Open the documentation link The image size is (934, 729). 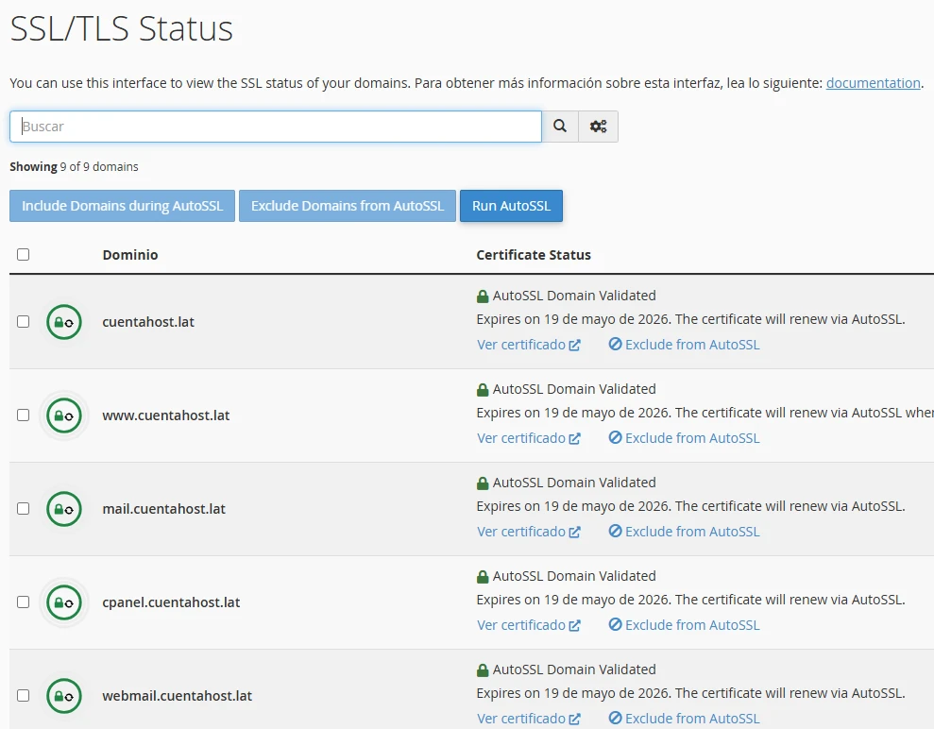[873, 83]
